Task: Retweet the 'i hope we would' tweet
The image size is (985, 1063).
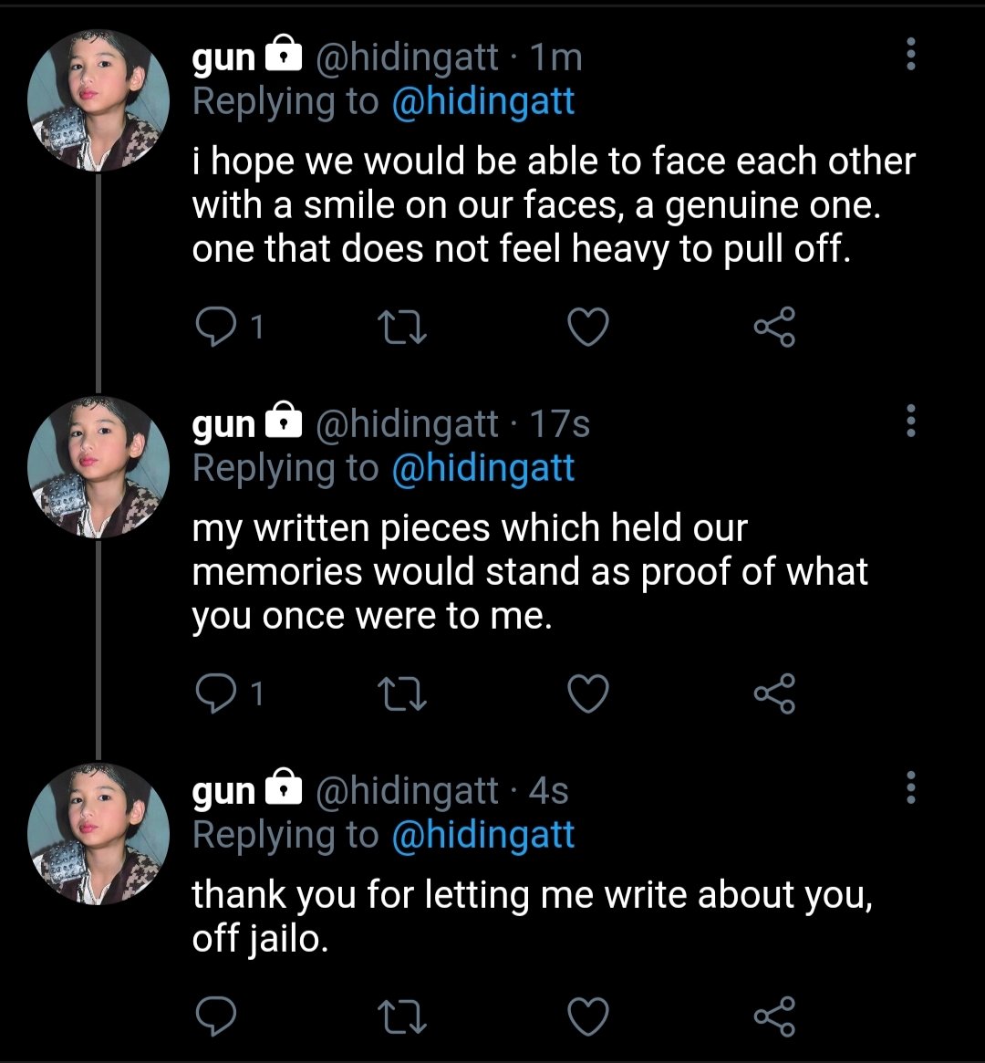Action: 401,328
